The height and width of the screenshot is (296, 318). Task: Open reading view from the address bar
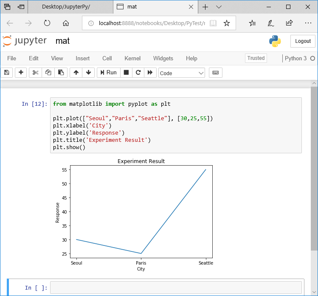point(213,23)
